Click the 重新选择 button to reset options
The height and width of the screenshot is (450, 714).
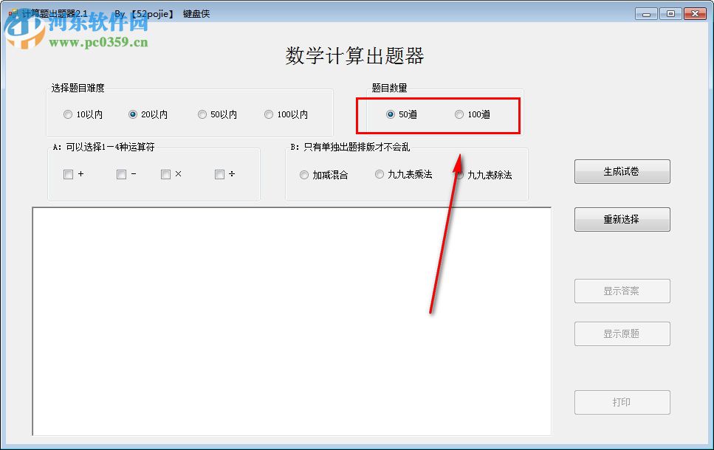coord(622,219)
